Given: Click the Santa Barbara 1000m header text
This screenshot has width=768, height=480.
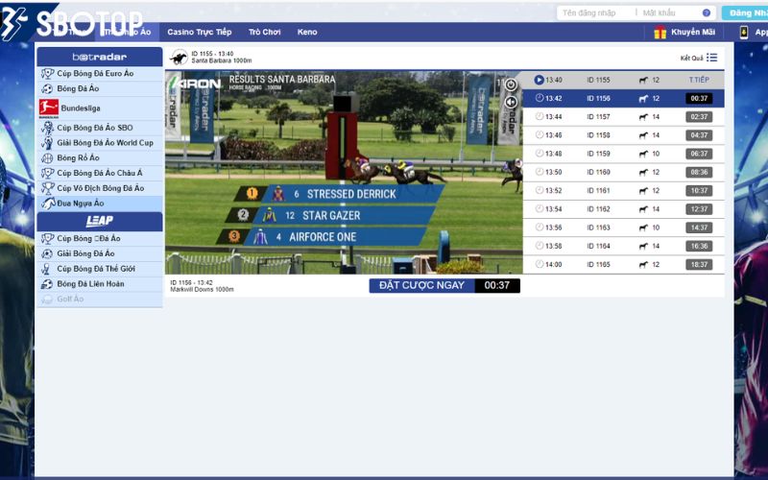Looking at the screenshot, I should (x=222, y=60).
